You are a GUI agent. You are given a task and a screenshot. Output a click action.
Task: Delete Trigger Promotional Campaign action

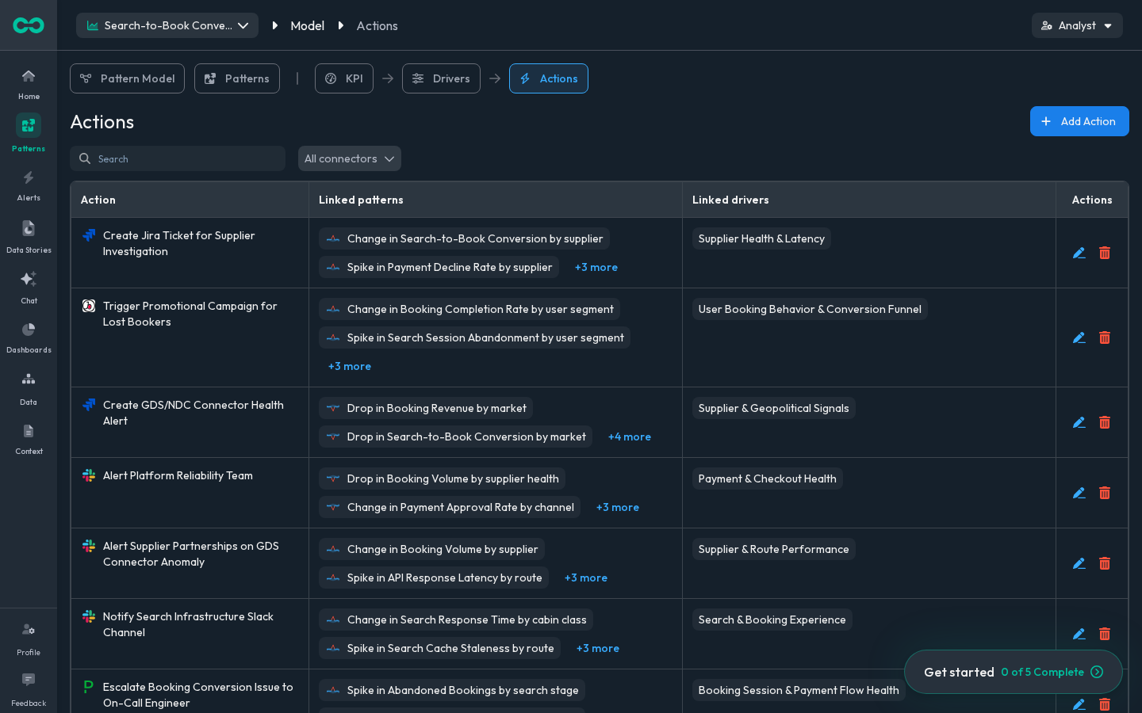1105,337
